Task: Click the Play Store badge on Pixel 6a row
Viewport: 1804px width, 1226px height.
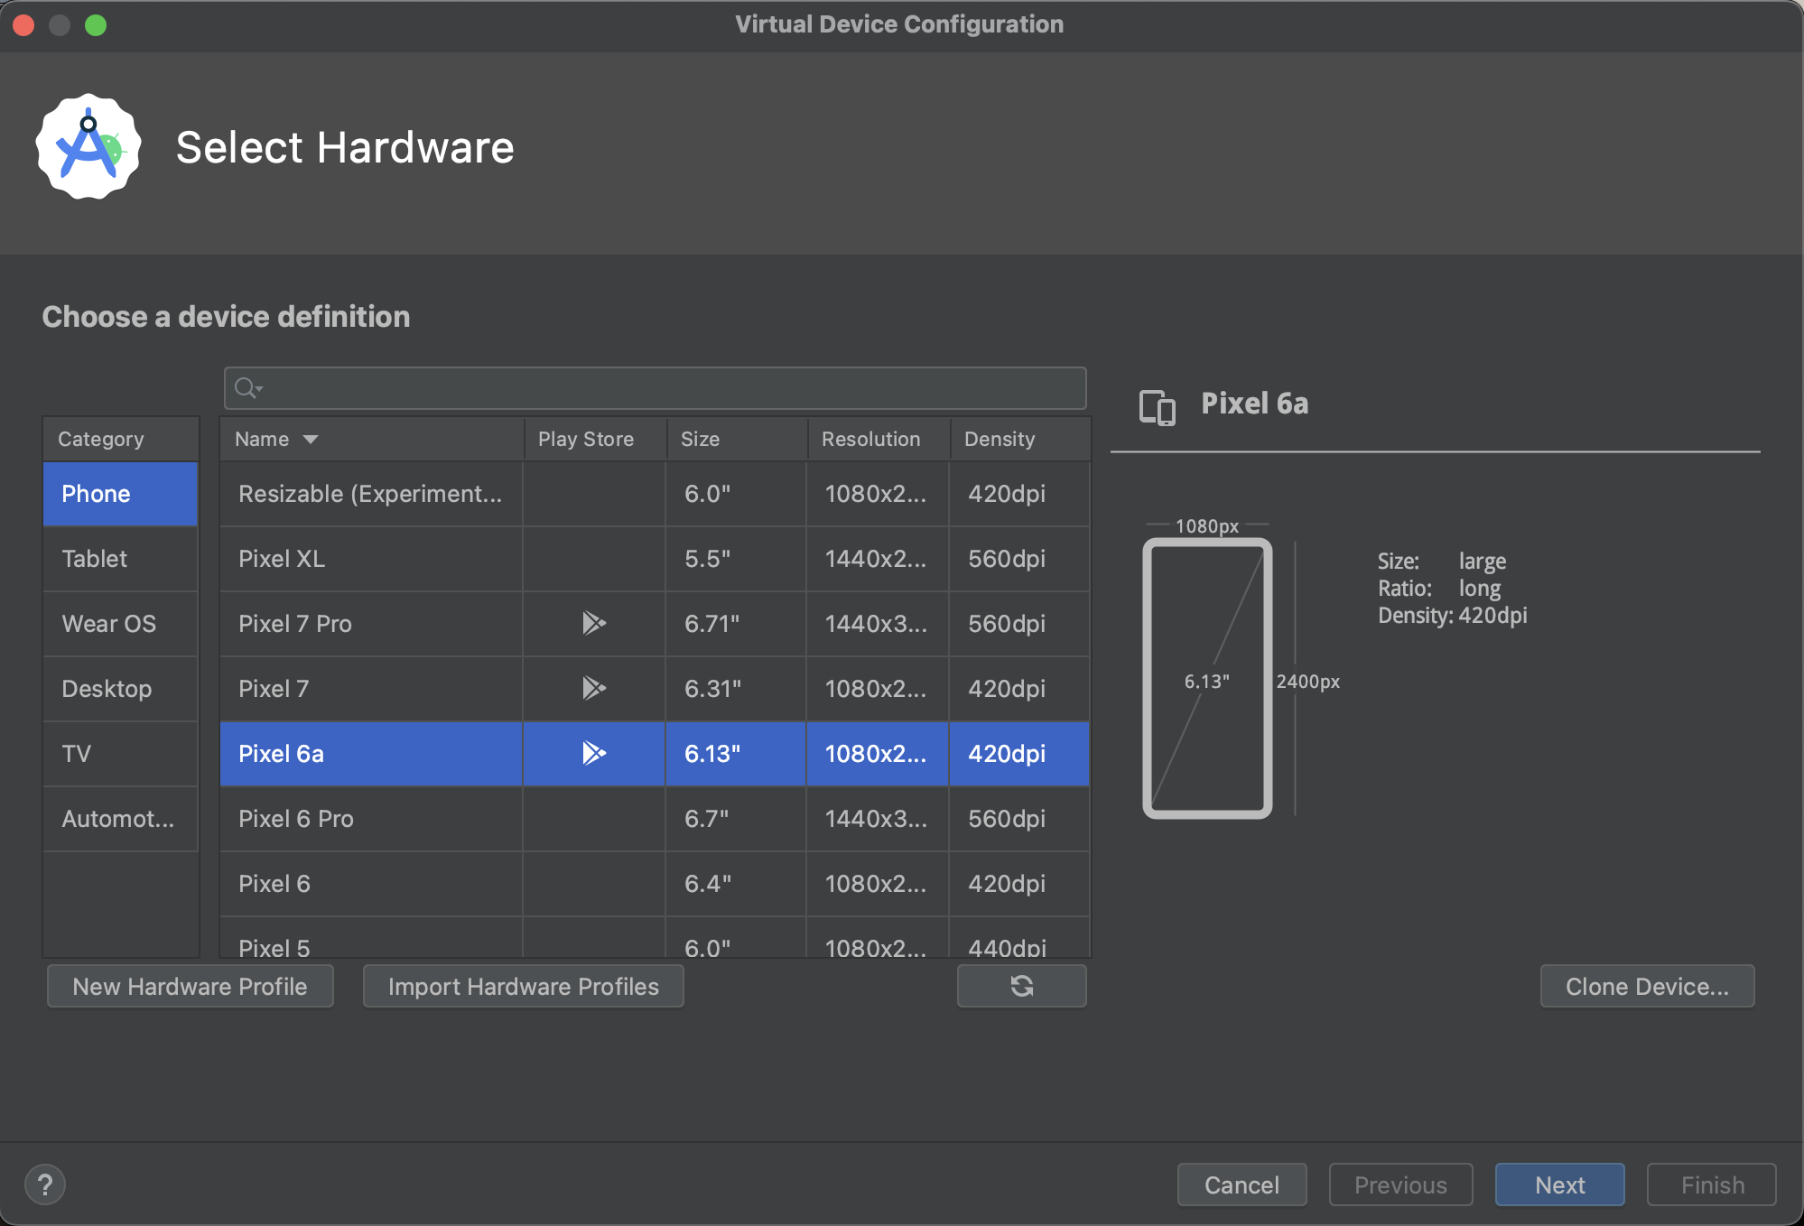Action: click(593, 753)
